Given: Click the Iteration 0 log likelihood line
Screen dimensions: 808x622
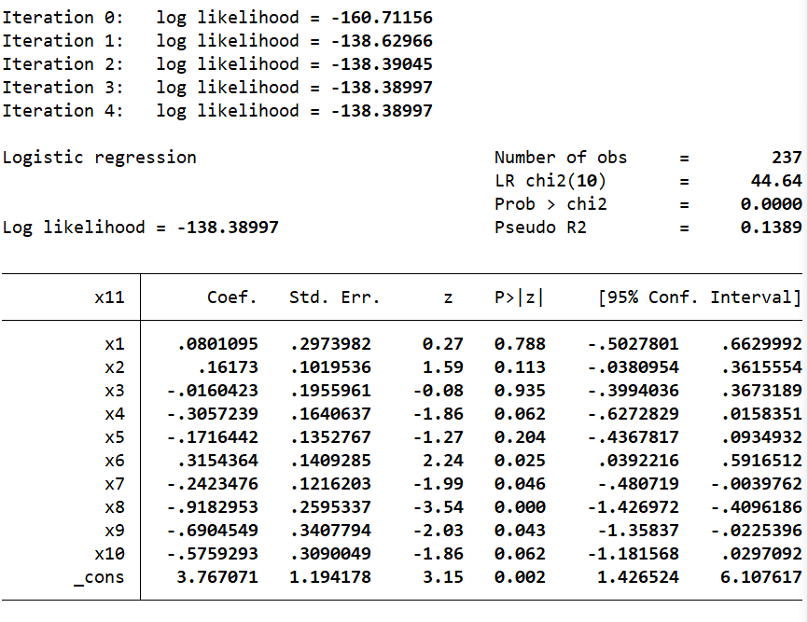Looking at the screenshot, I should pyautogui.click(x=216, y=18).
